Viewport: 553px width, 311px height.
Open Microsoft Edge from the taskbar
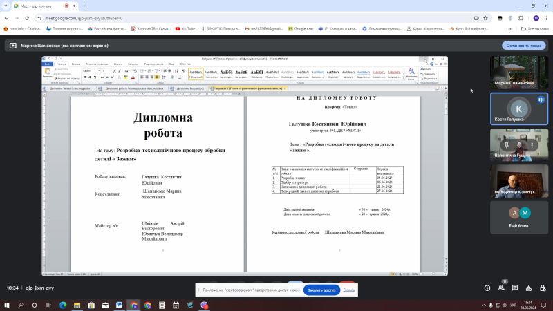[x=63, y=305]
